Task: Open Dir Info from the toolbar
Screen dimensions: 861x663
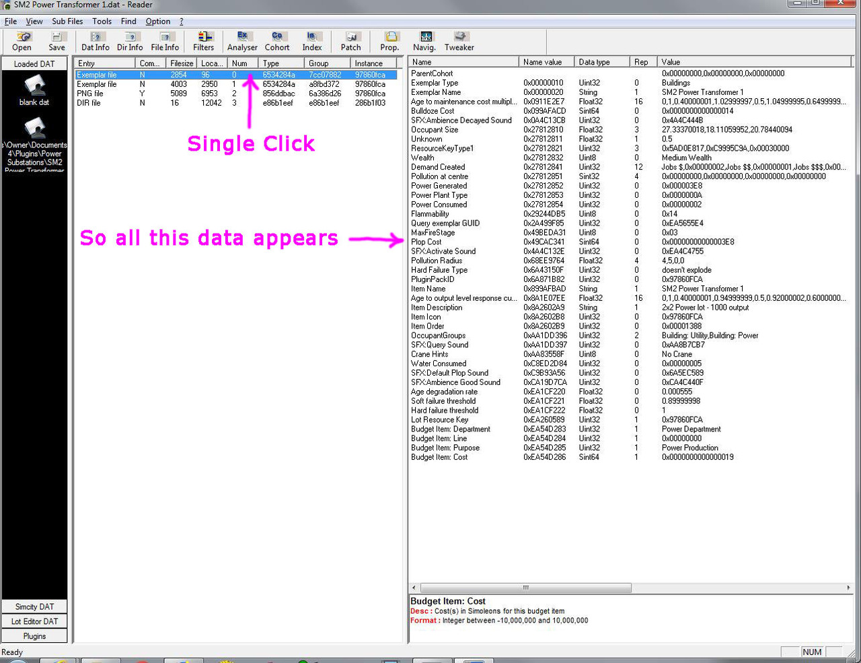Action: click(130, 41)
